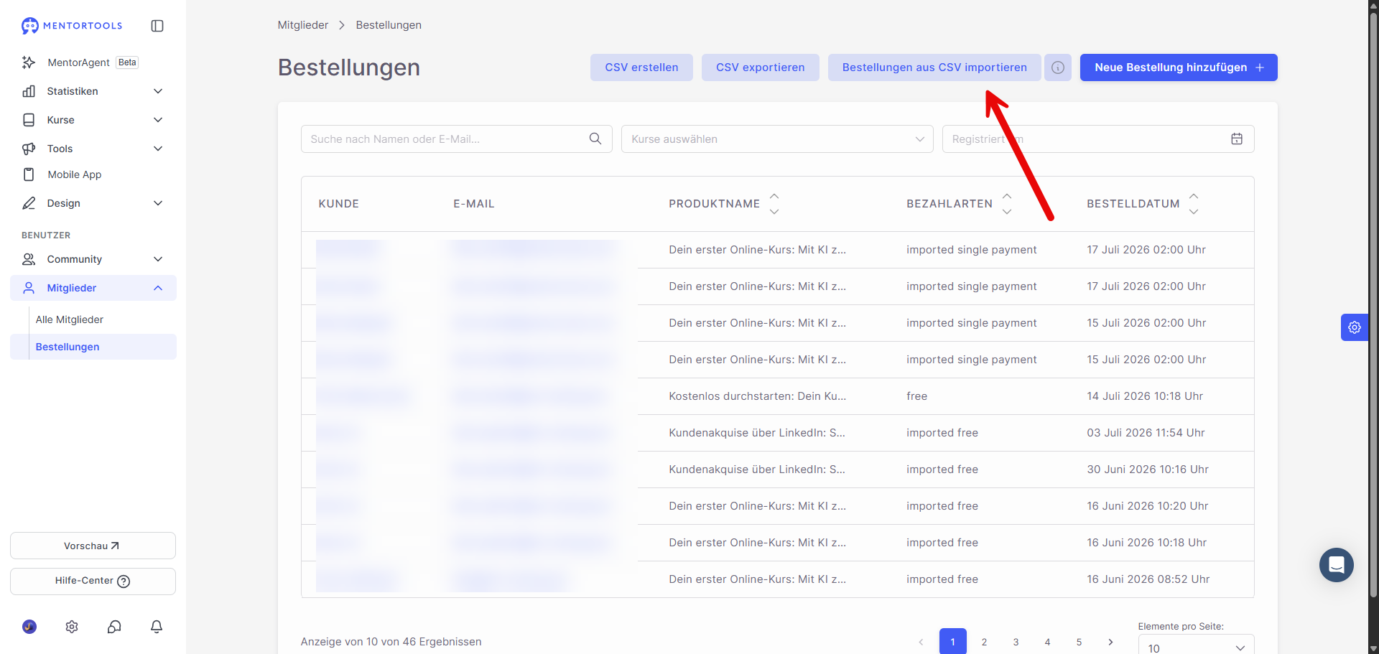Click Bestellungen aus CSV importieren
Viewport: 1379px width, 654px height.
pos(934,67)
